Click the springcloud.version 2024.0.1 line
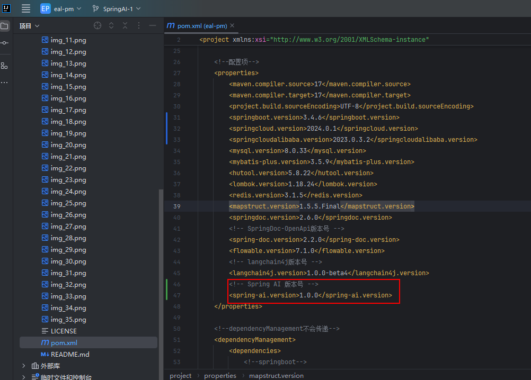Viewport: 531px width, 380px height. (x=323, y=129)
